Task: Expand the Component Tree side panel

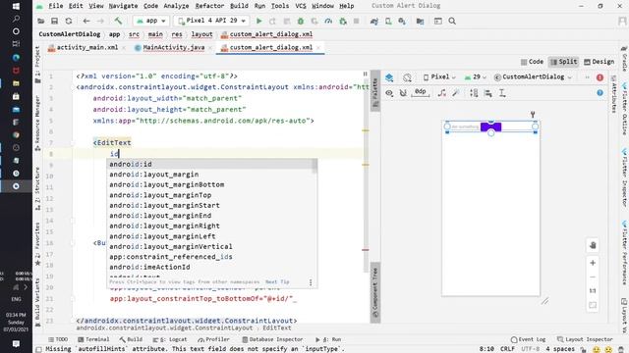Action: coord(375,293)
